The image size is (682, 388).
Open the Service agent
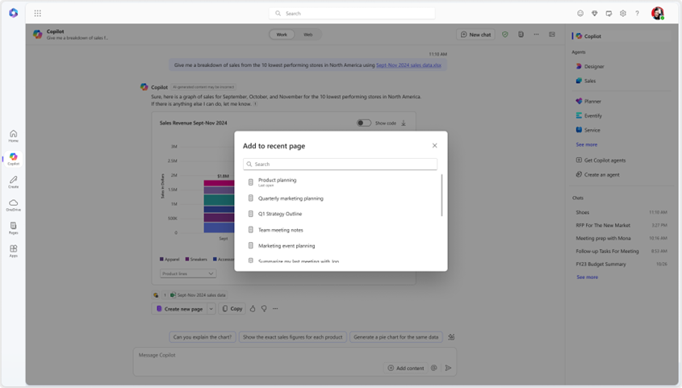[588, 130]
